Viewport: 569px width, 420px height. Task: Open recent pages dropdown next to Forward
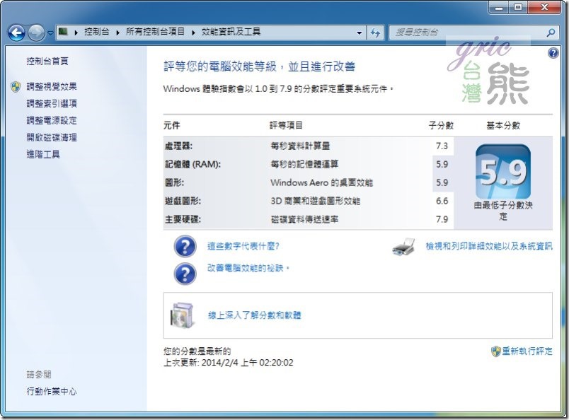[x=50, y=33]
